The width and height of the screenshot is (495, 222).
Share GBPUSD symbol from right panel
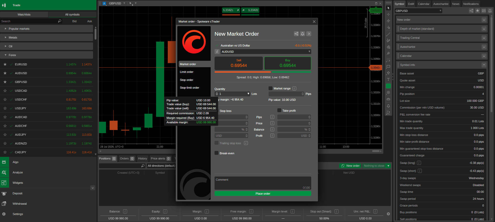tap(471, 11)
